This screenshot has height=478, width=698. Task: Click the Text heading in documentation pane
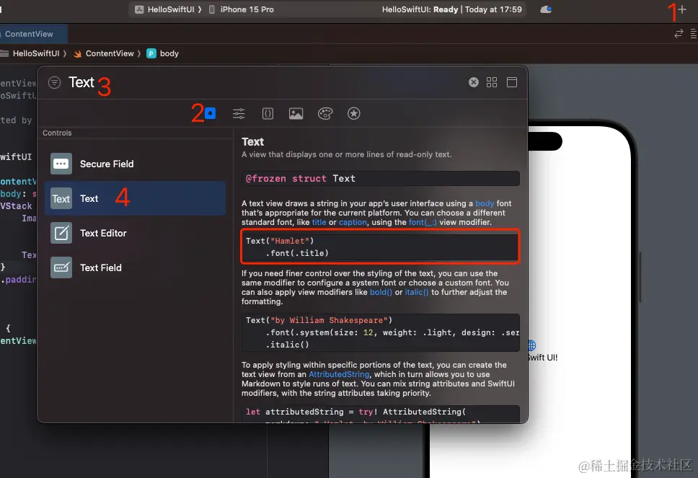[252, 141]
